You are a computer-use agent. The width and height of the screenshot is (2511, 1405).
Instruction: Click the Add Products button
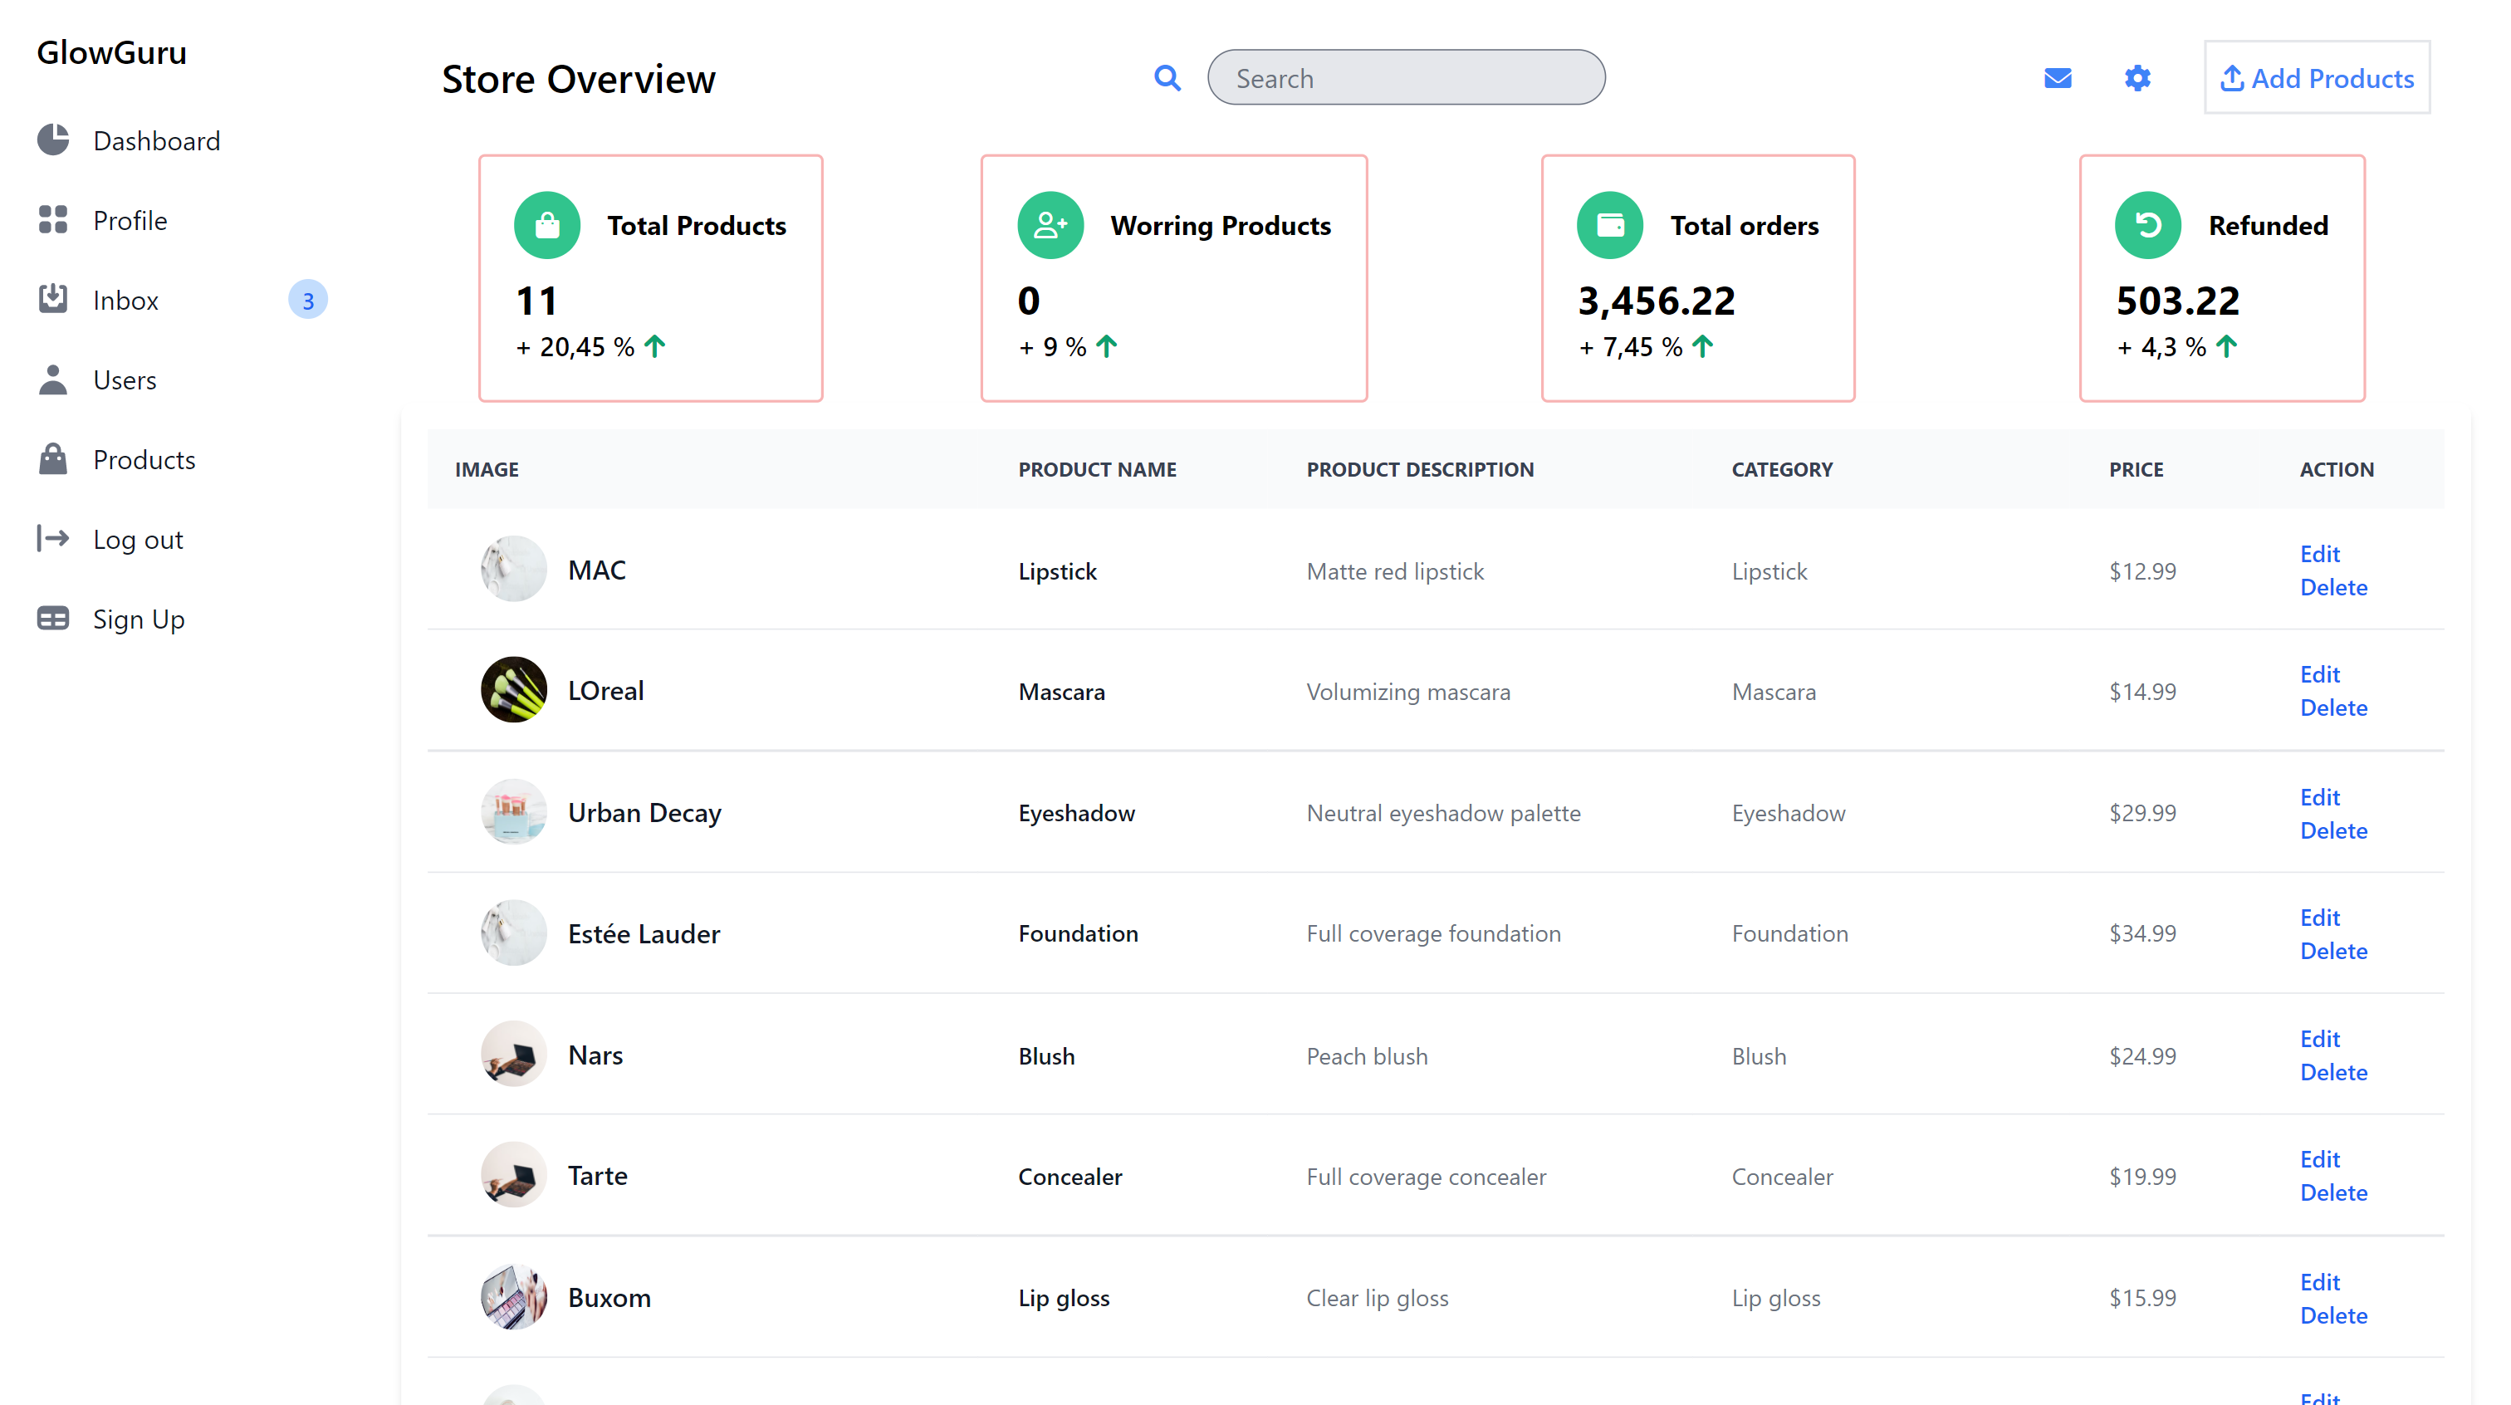[2317, 78]
